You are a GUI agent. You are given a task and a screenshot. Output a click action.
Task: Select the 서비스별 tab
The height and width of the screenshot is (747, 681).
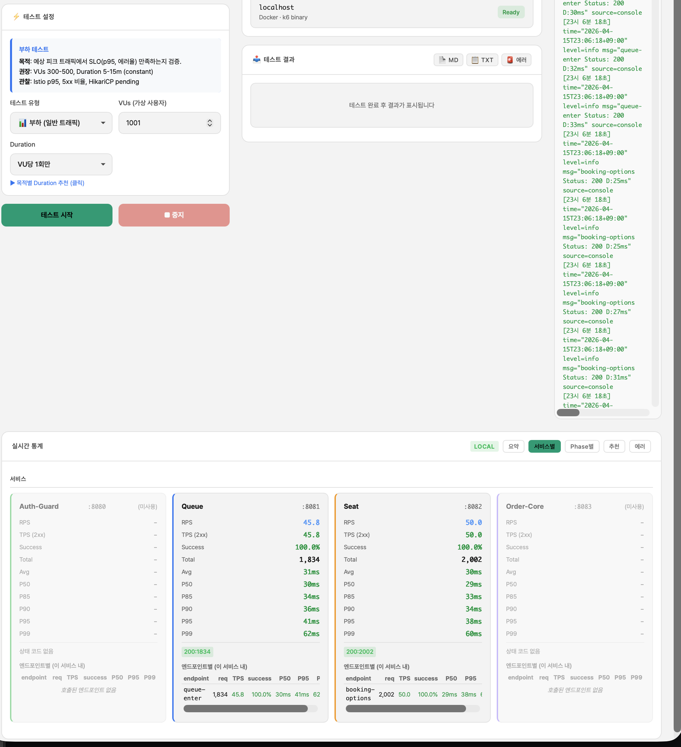[x=544, y=446]
